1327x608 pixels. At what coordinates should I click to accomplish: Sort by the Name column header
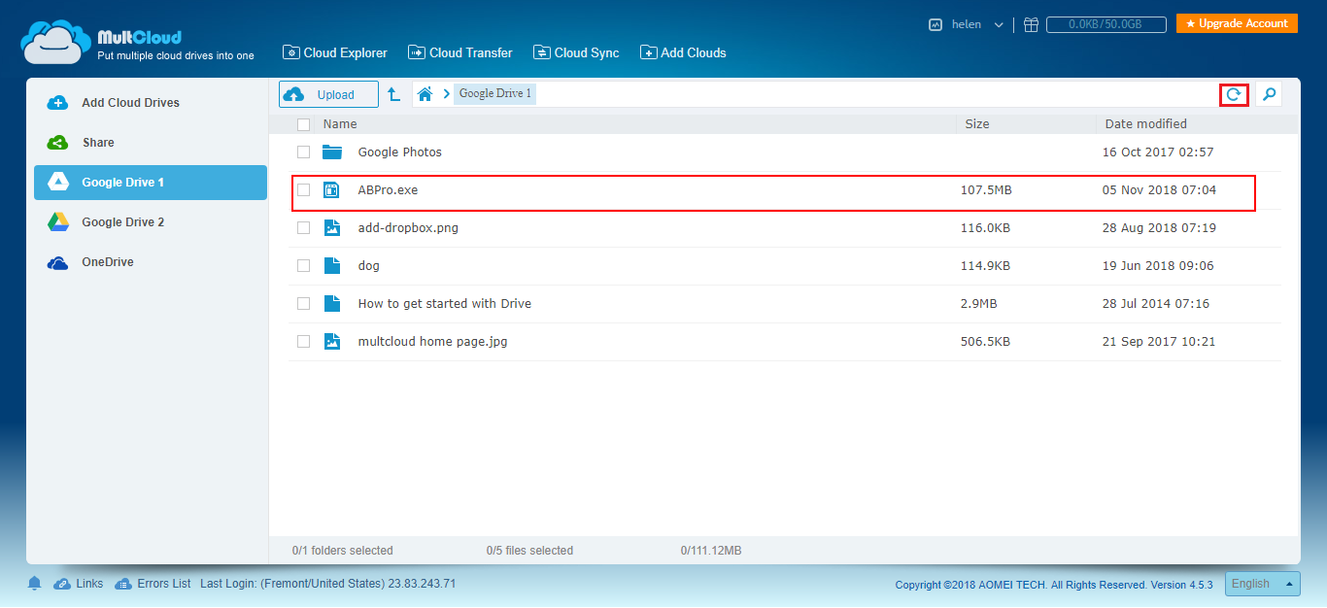340,124
